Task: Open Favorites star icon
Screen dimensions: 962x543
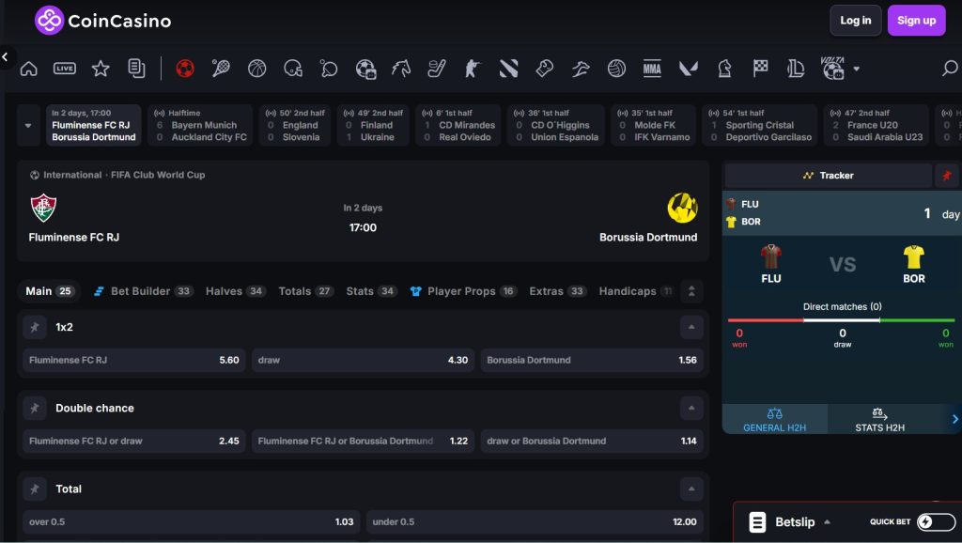Action: (x=100, y=68)
